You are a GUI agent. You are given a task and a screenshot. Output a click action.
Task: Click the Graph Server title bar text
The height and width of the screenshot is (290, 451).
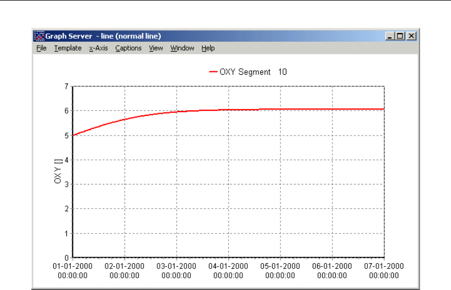[103, 36]
